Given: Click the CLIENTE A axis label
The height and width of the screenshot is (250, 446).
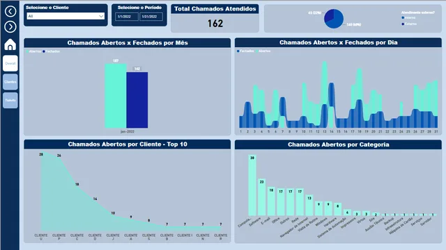Looking at the screenshot, I should tap(131, 237).
